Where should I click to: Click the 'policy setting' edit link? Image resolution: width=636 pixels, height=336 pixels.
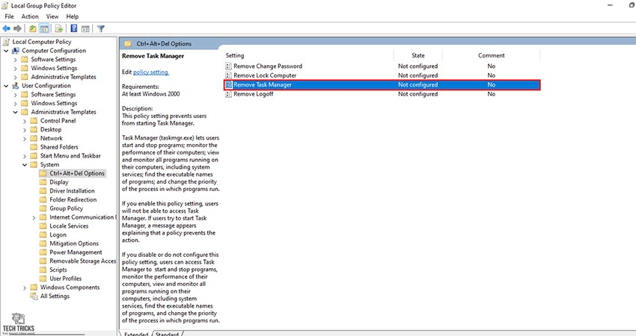[151, 72]
